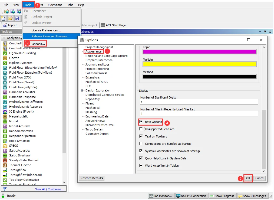Open the File menu
The image size is (274, 200).
[6, 5]
